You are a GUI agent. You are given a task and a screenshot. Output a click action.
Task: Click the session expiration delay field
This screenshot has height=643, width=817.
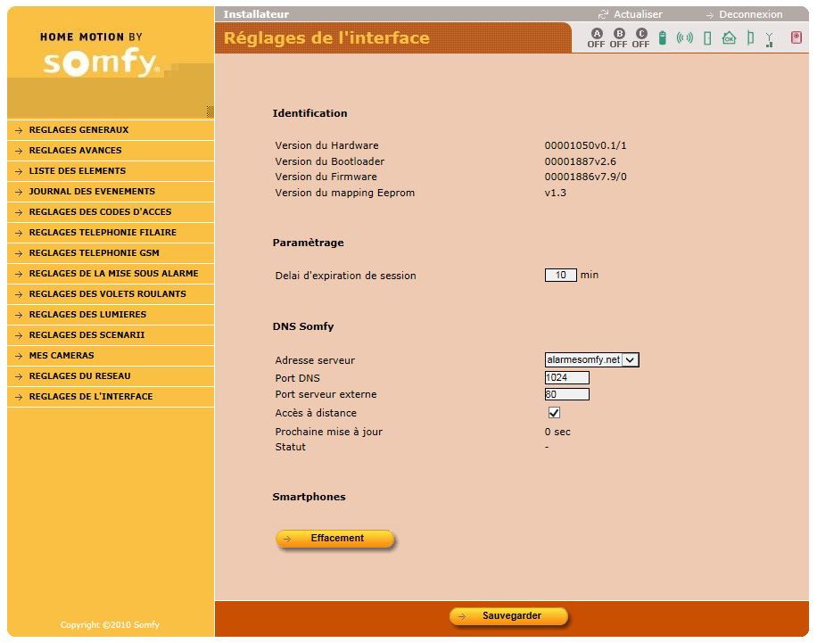(x=561, y=276)
